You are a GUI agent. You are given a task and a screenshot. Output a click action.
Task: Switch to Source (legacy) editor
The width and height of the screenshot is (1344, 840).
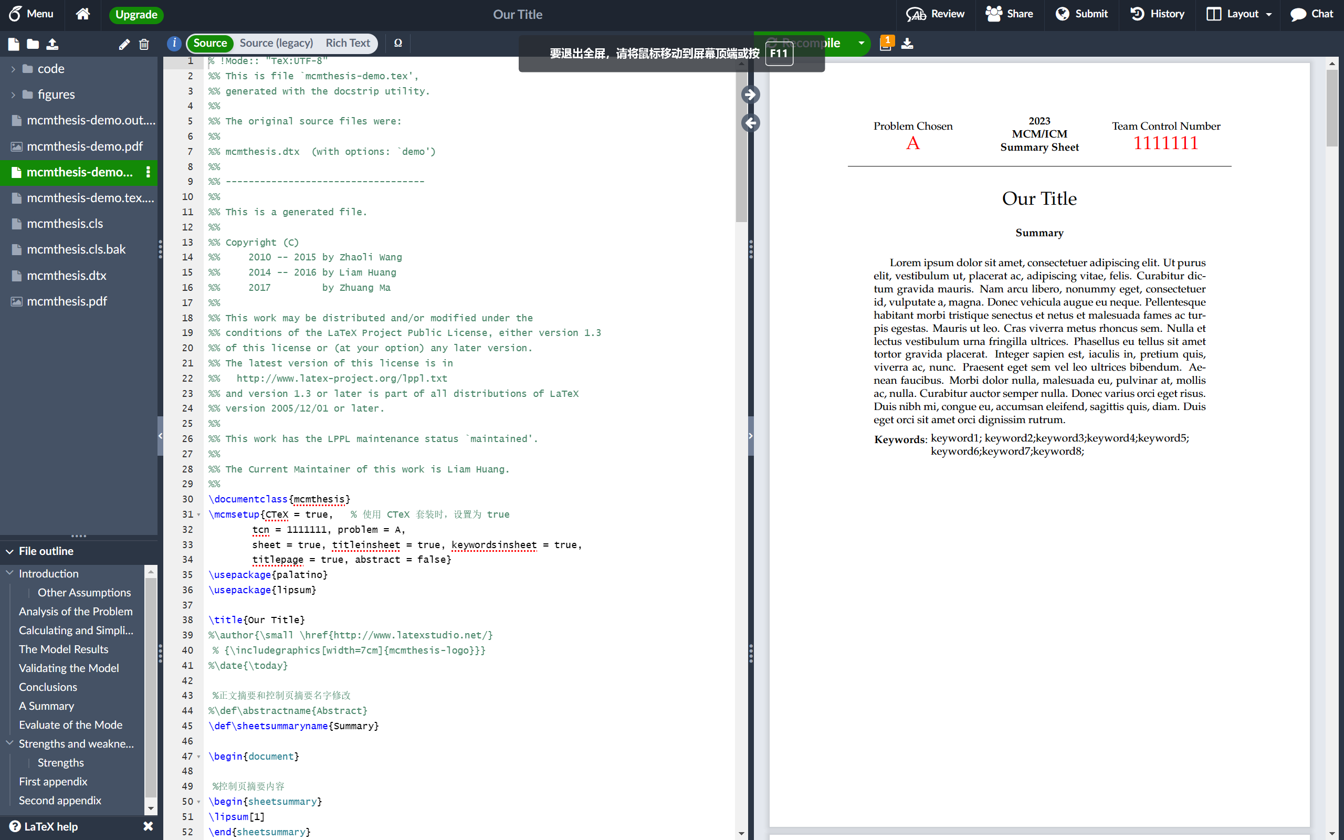point(276,43)
